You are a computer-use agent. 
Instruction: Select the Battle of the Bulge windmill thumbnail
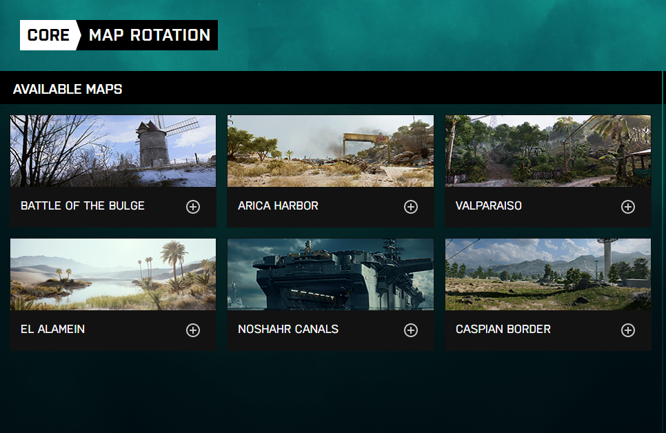[x=113, y=151]
